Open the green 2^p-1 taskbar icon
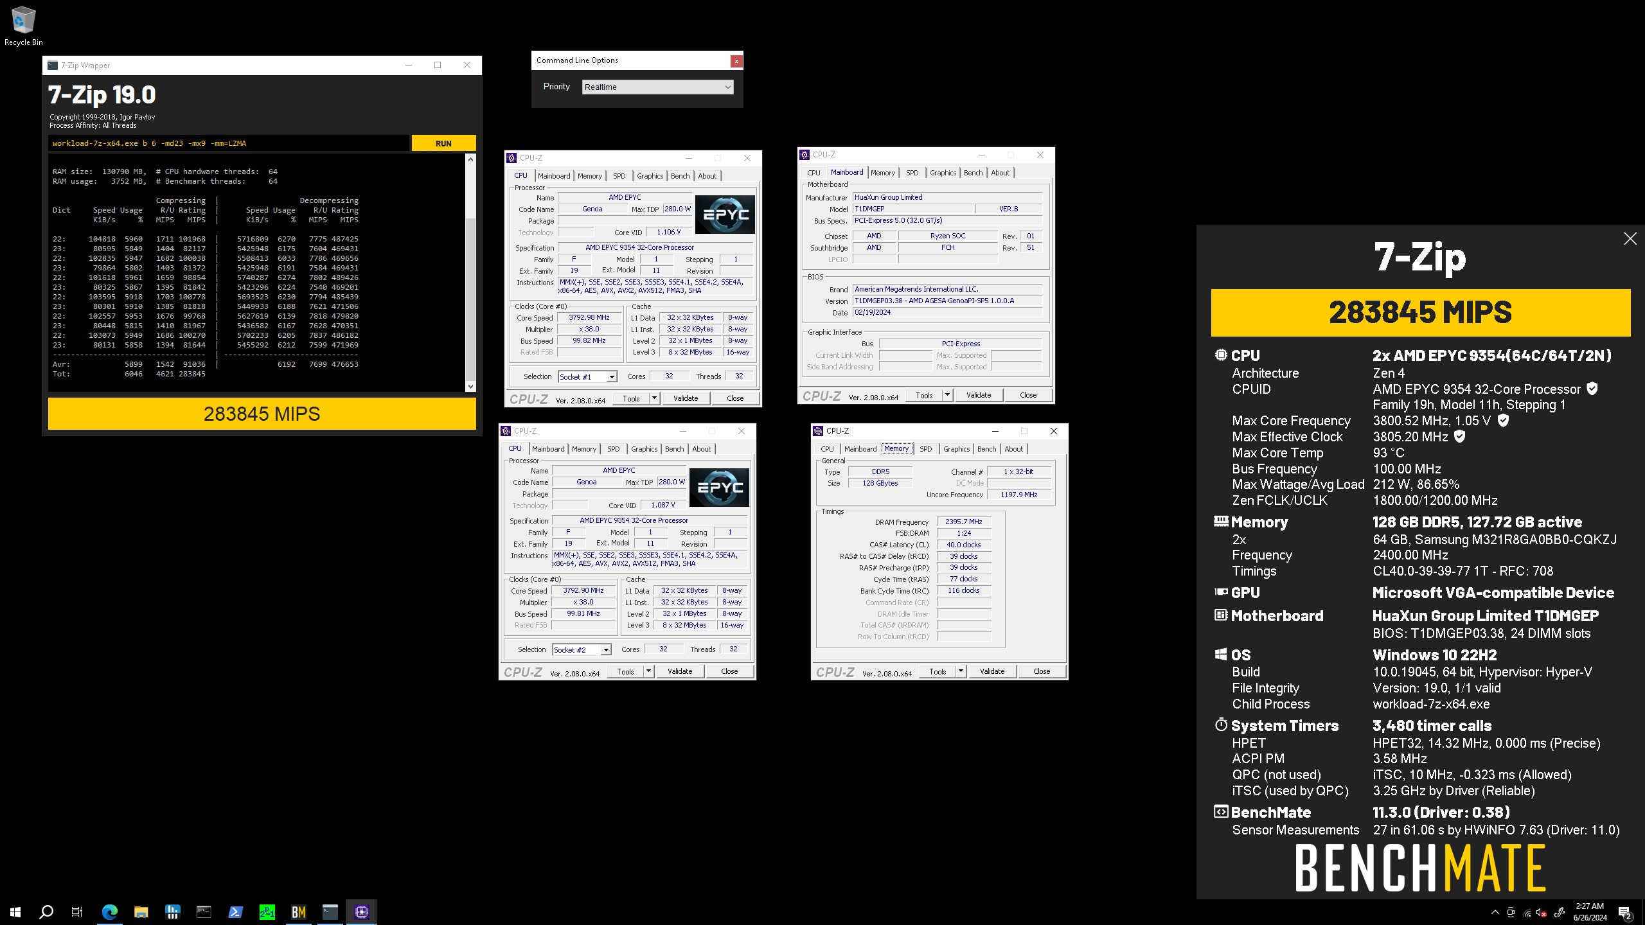The height and width of the screenshot is (925, 1645). click(267, 912)
